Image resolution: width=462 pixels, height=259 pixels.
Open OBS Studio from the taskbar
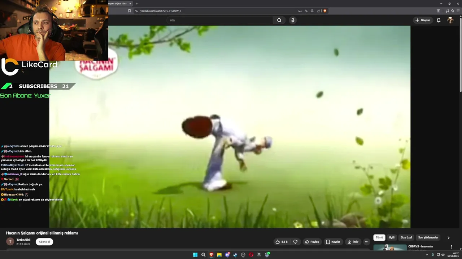coord(243,255)
